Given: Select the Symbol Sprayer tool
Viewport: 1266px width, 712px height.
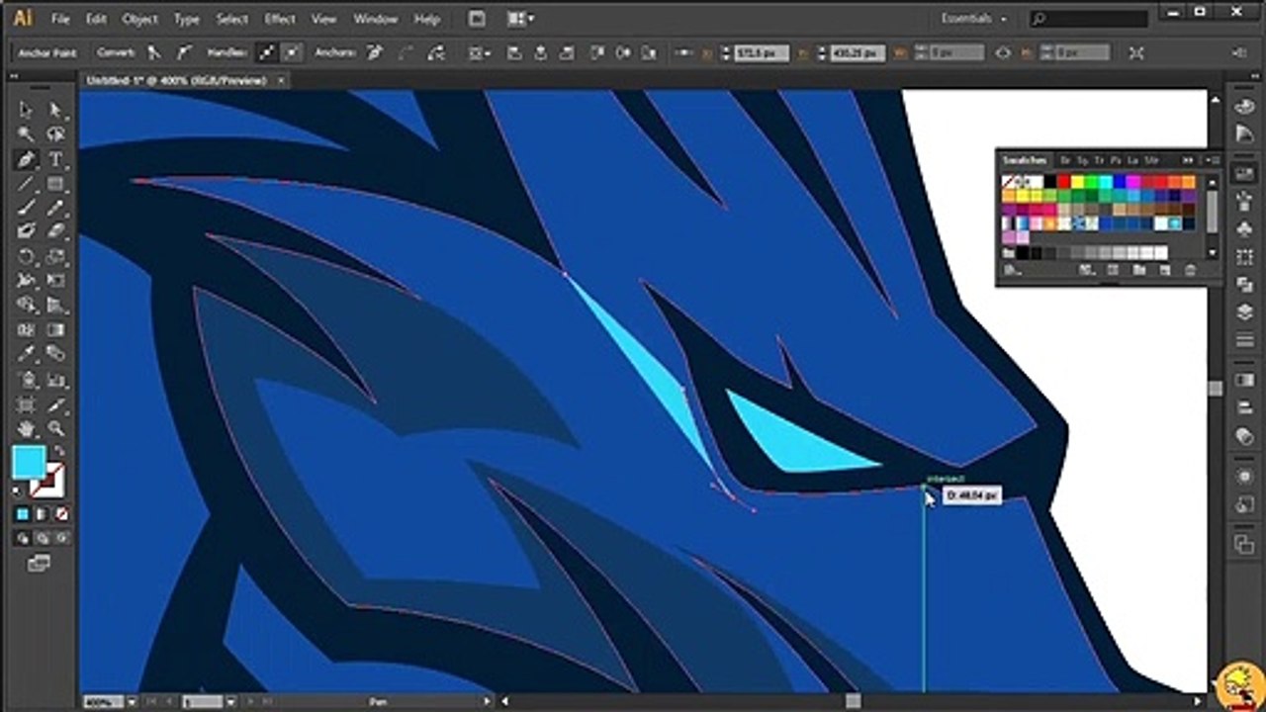Looking at the screenshot, I should pyautogui.click(x=27, y=379).
